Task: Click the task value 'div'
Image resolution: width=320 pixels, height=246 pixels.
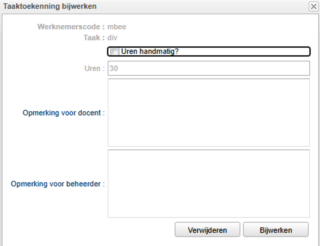Action: 113,38
